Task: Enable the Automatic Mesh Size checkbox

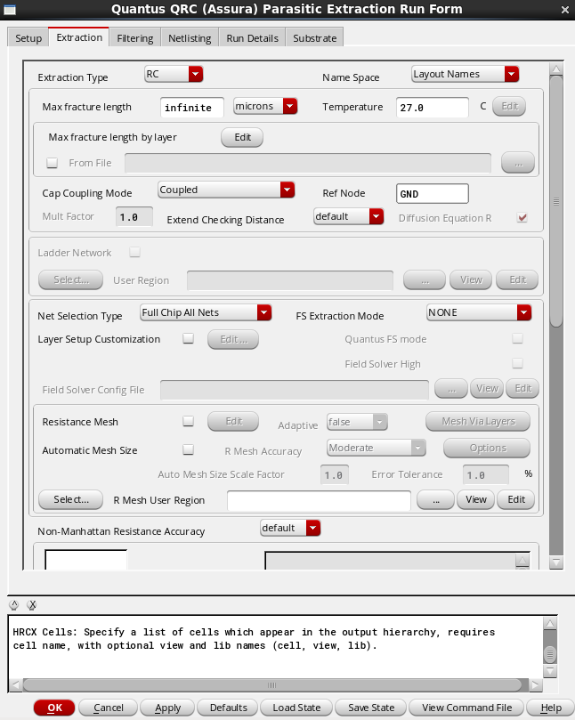Action: point(188,449)
